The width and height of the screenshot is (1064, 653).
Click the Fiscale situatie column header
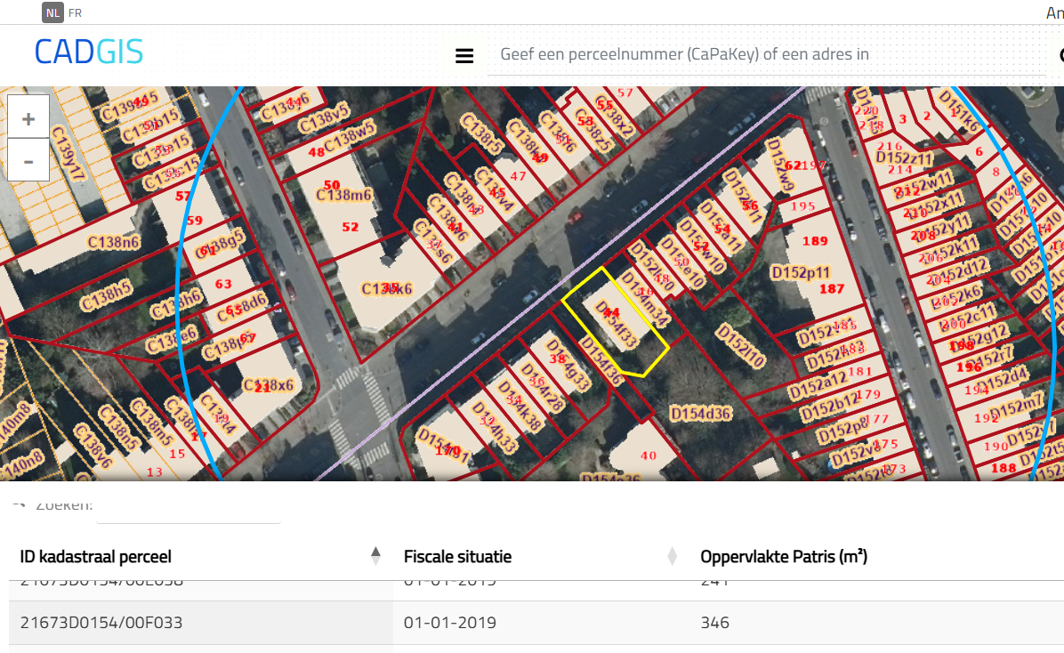pos(457,557)
